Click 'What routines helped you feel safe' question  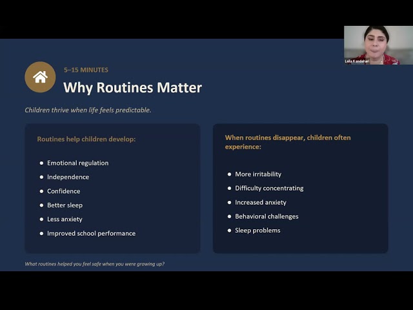(x=95, y=264)
